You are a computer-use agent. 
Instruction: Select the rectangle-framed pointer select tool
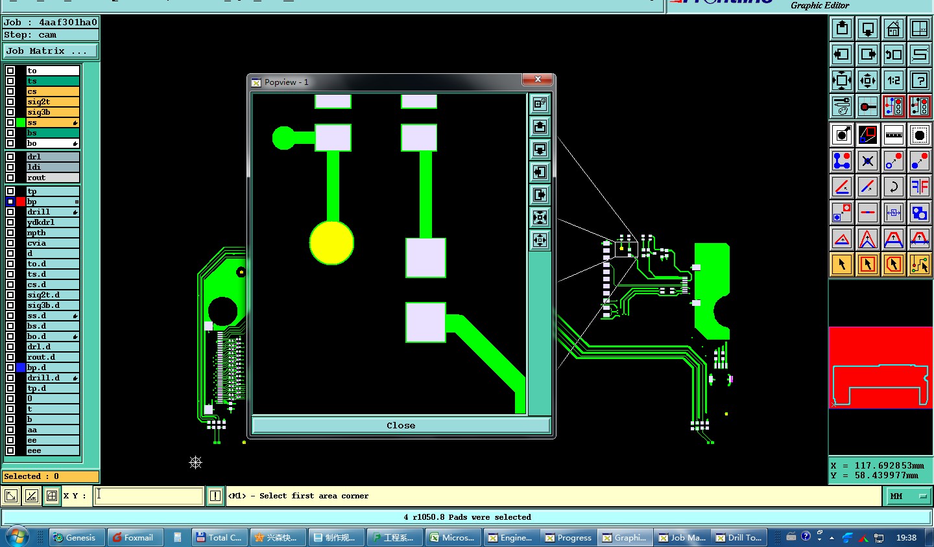[x=868, y=264]
